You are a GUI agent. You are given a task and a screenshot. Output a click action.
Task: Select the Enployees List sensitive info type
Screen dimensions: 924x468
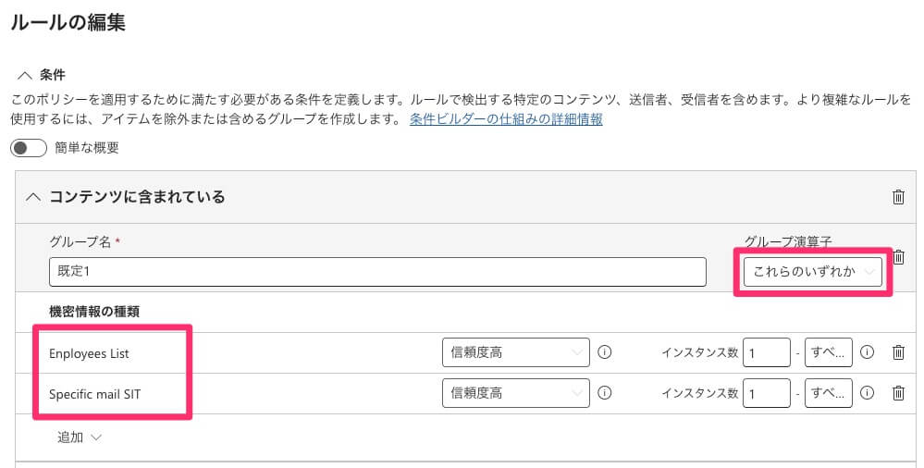(x=90, y=353)
